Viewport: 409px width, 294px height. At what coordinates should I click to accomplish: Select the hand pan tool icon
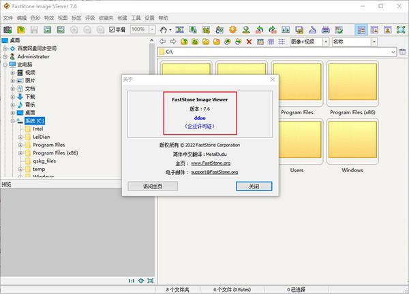coord(163,29)
